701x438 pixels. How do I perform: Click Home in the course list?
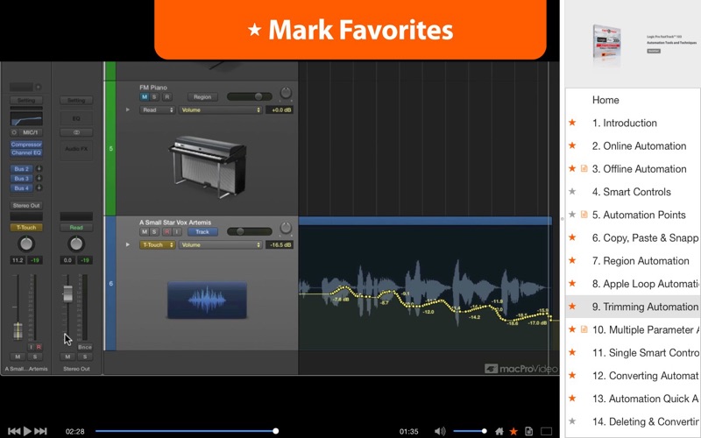(x=605, y=100)
